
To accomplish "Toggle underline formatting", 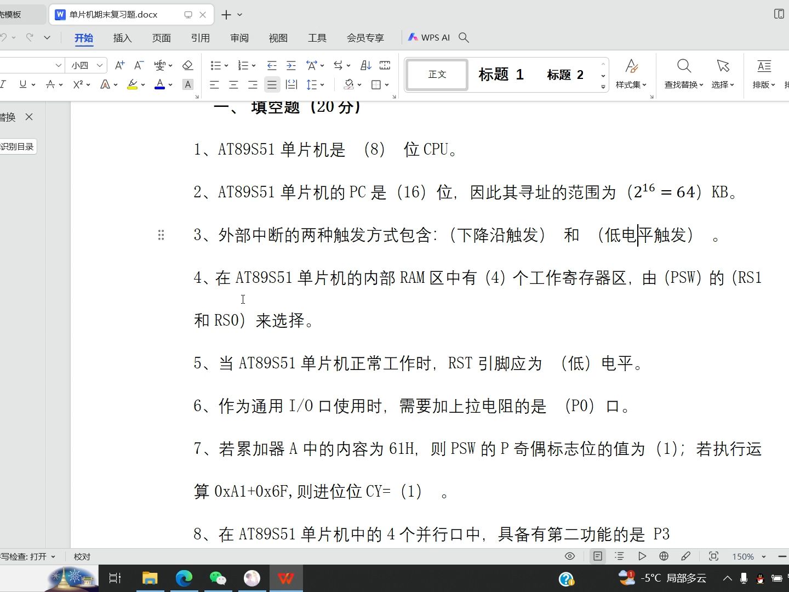I will click(x=22, y=84).
